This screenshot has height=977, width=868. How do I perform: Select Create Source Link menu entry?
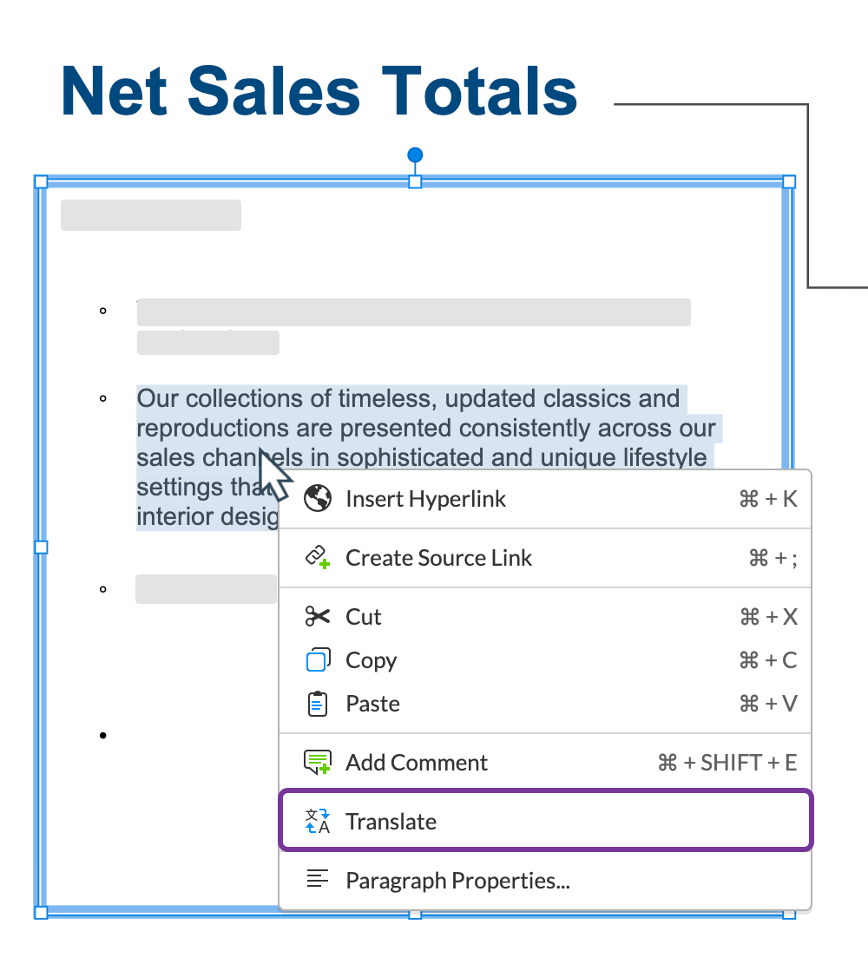pos(438,558)
